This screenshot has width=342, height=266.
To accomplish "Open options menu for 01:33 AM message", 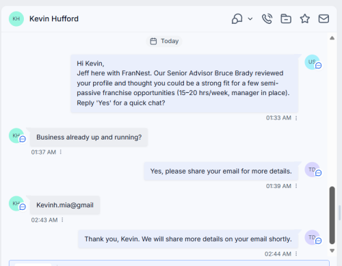I will point(296,118).
